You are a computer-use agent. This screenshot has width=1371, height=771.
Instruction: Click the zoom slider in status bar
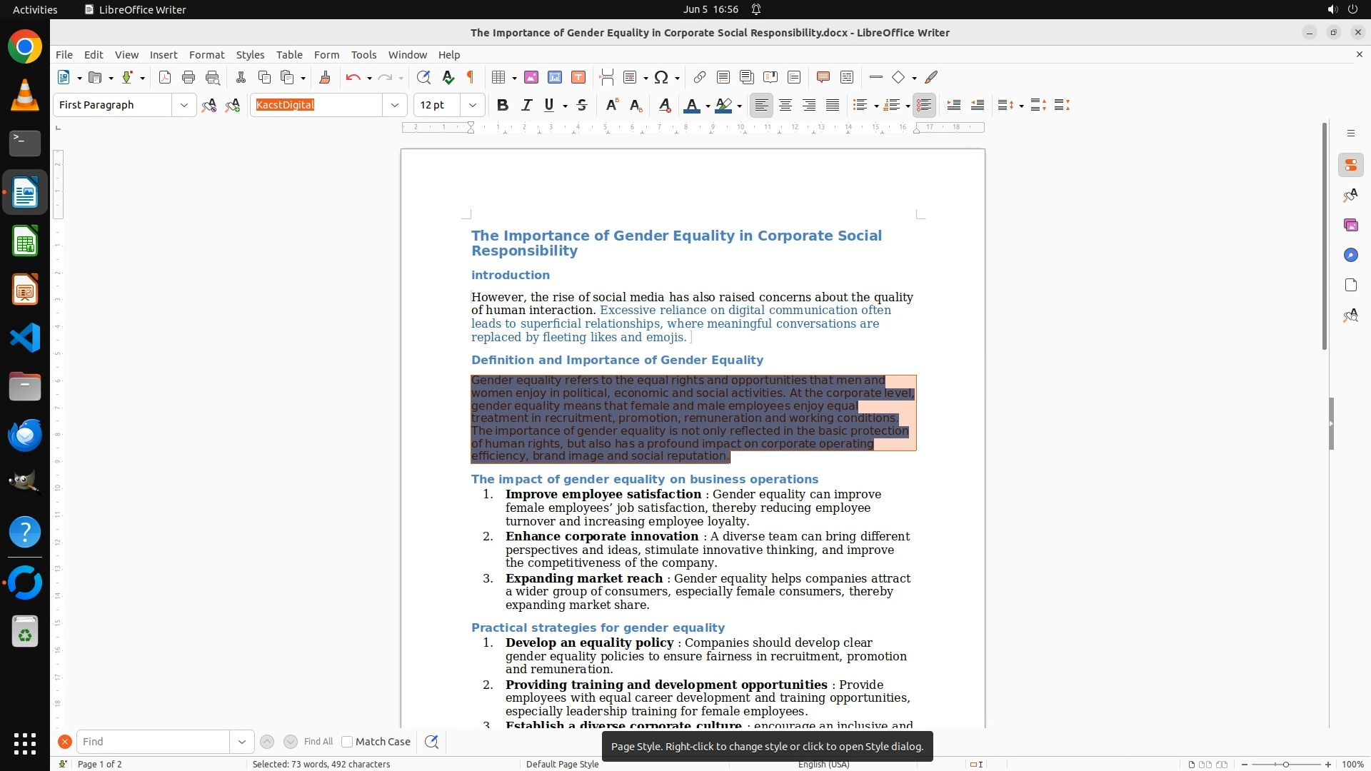[1285, 764]
